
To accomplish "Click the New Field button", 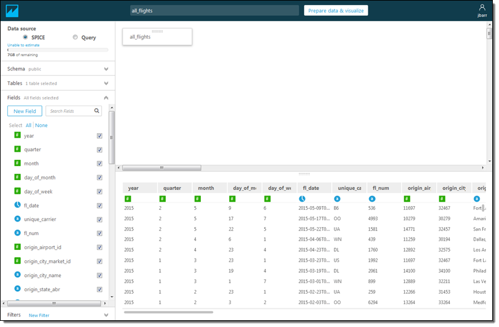I will (x=25, y=111).
